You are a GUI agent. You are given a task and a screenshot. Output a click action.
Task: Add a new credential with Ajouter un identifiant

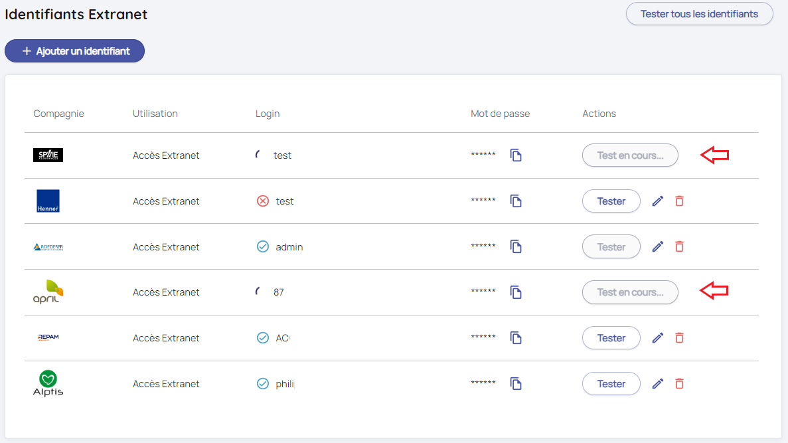(74, 51)
